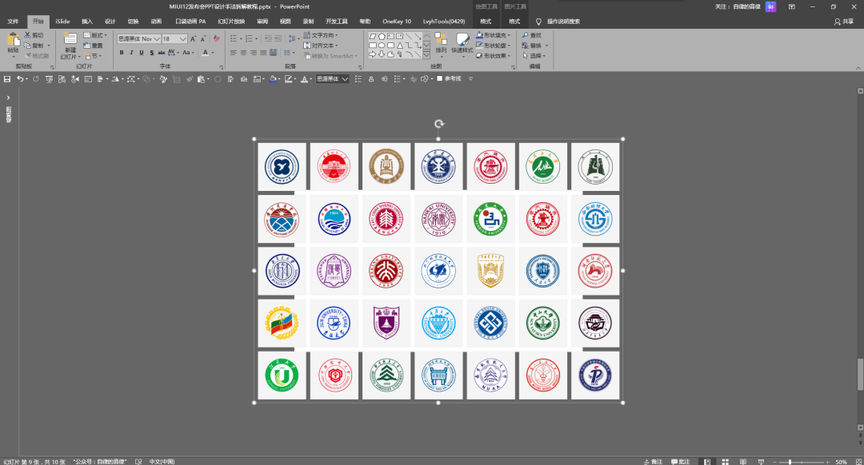This screenshot has width=864, height=465.
Task: Switch to the iSlide ribbon tab
Action: pos(62,22)
